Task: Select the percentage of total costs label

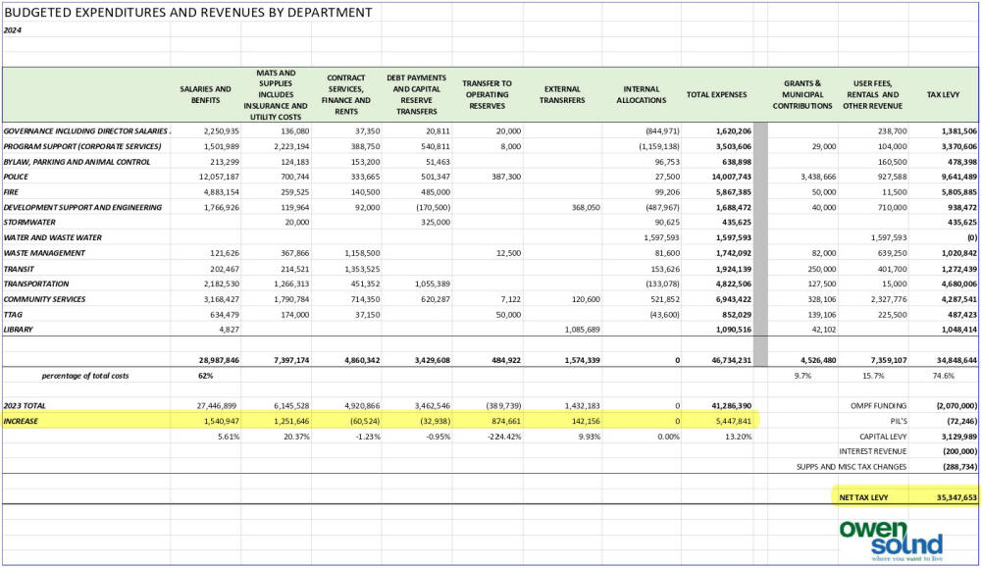Action: point(85,375)
